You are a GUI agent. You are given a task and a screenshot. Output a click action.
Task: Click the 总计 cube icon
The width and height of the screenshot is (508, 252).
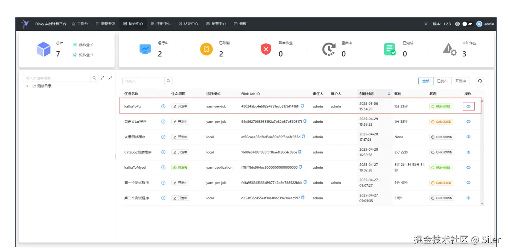coord(44,49)
